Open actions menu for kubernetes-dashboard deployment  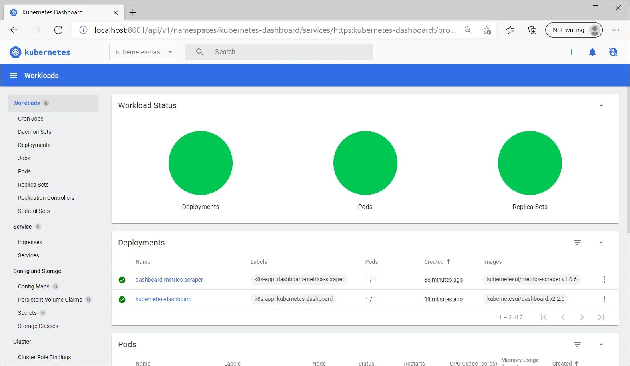click(604, 299)
